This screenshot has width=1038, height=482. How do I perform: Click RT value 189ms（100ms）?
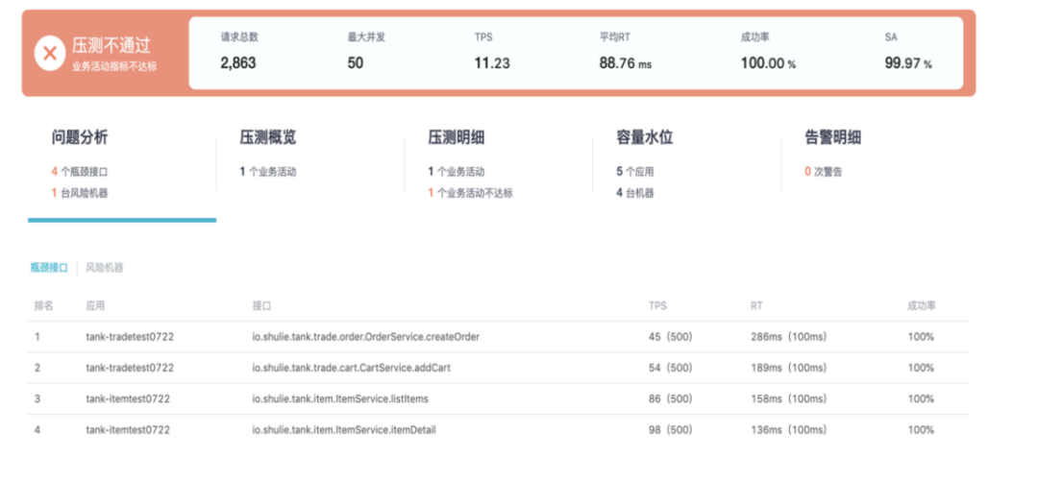788,368
